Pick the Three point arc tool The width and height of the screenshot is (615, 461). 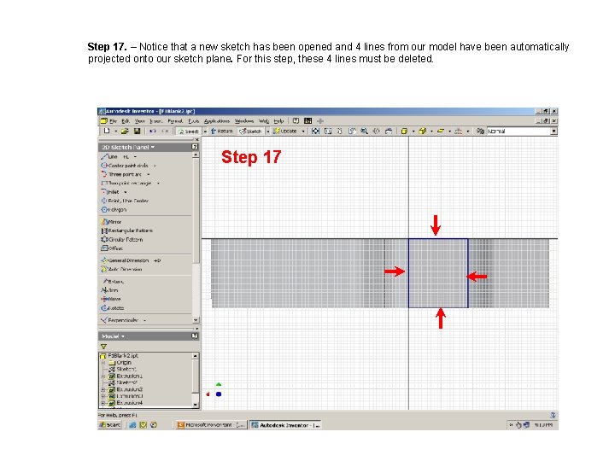coord(121,174)
